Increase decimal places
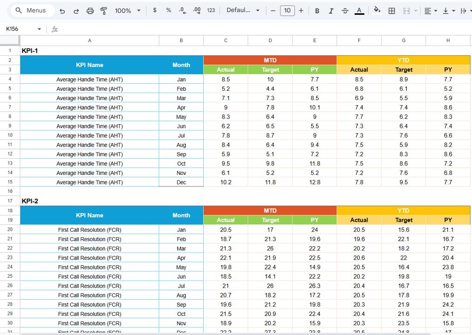 (x=195, y=10)
